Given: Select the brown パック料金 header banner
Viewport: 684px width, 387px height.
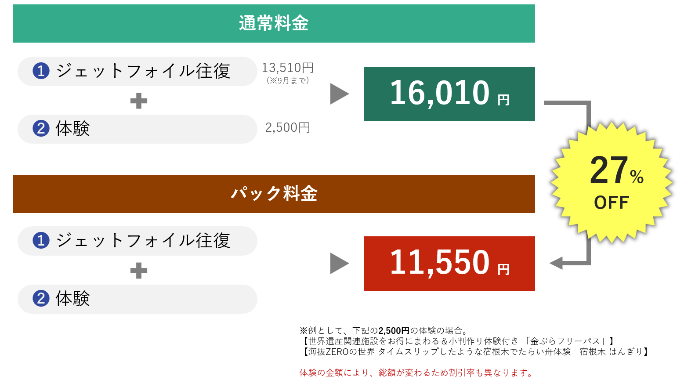Looking at the screenshot, I should coord(274,194).
